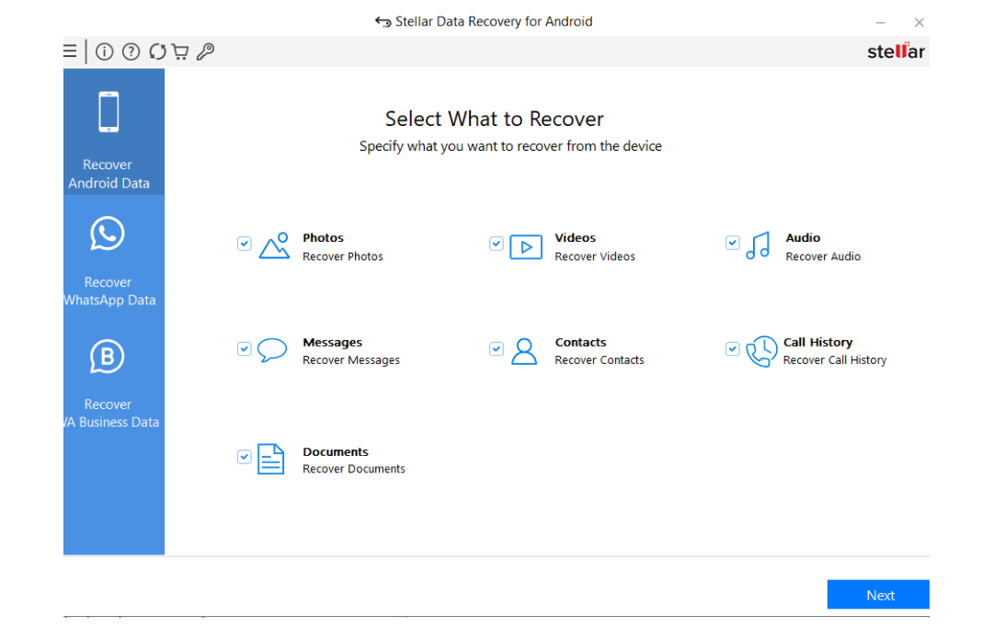
Task: Click the Documents recovery icon
Action: click(271, 458)
